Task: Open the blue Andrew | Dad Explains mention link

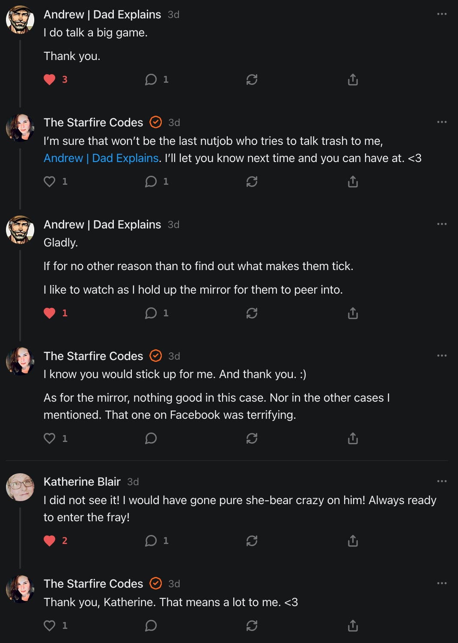Action: tap(101, 158)
